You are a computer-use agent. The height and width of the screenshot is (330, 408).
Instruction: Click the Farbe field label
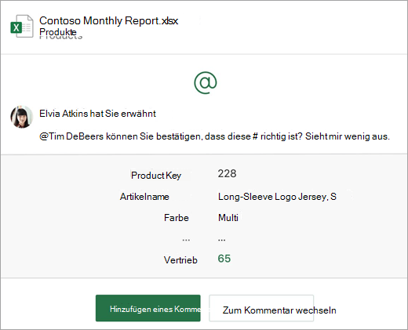[177, 218]
